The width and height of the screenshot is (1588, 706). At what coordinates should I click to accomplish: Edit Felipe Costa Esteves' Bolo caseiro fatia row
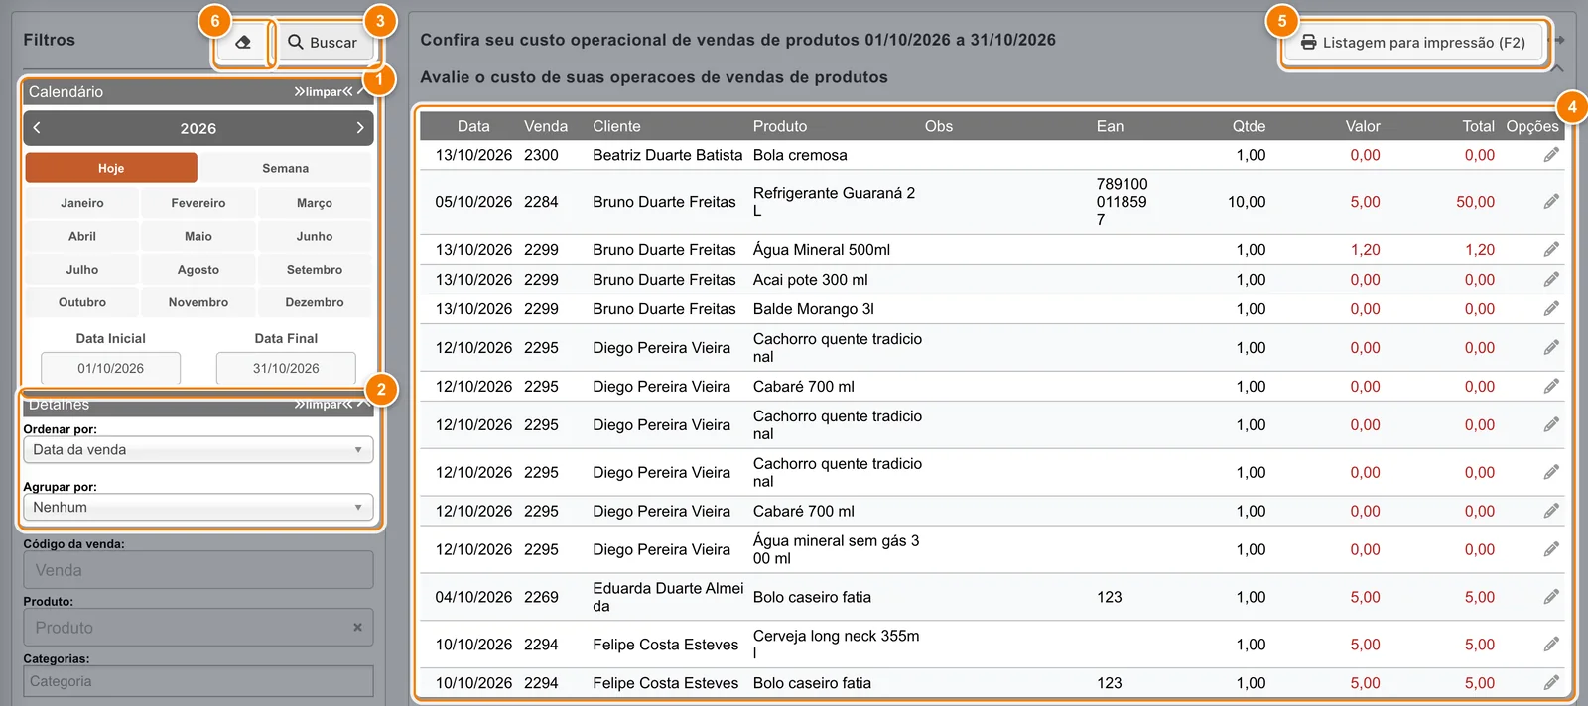(1551, 683)
